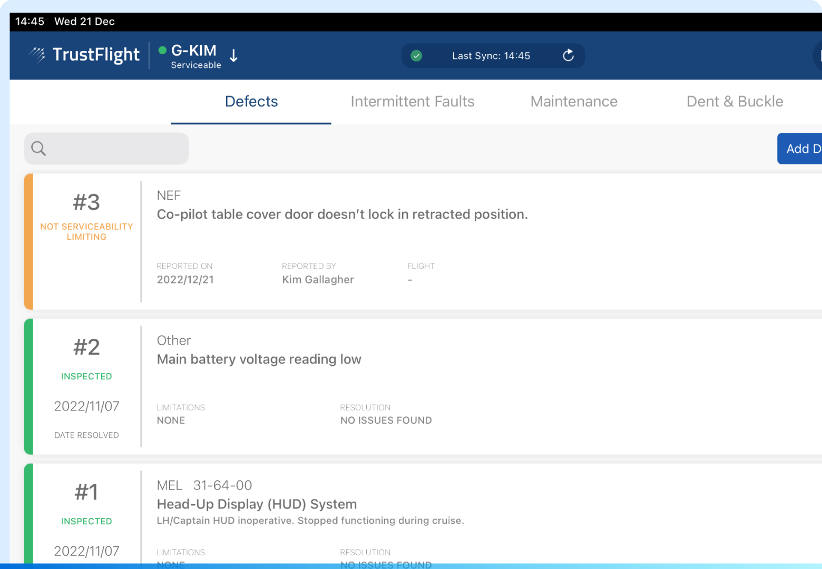Click the G-KIM aircraft registration label

pyautogui.click(x=194, y=51)
